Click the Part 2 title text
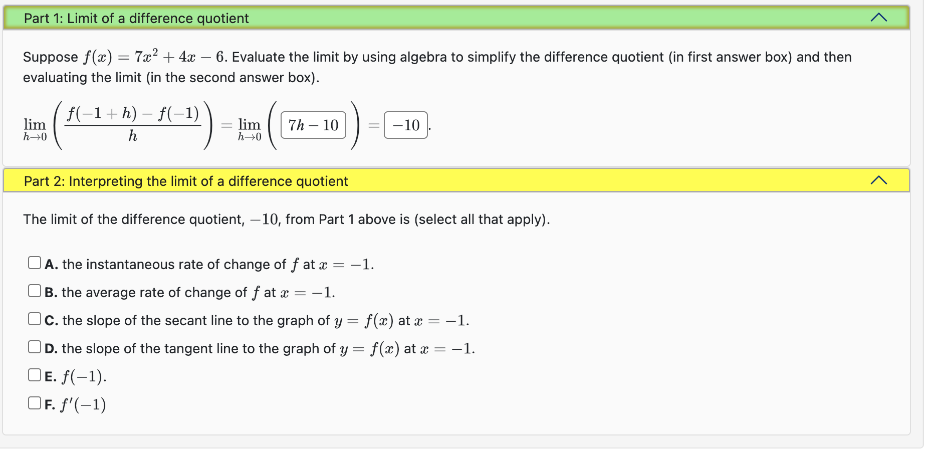The width and height of the screenshot is (930, 449). click(x=186, y=181)
